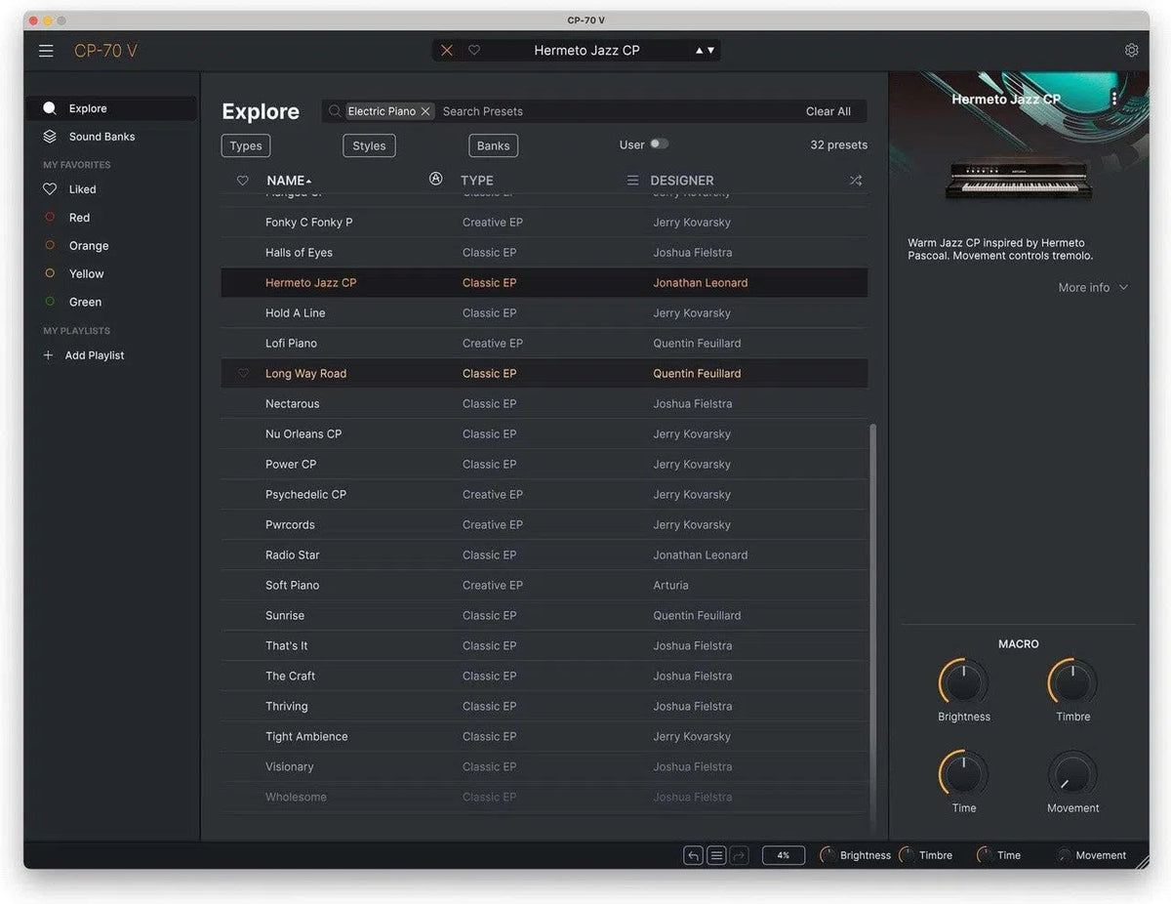Open the hamburger main menu

click(x=46, y=51)
